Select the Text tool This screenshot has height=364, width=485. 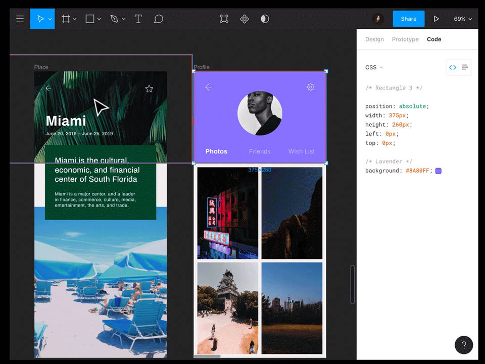coord(138,19)
